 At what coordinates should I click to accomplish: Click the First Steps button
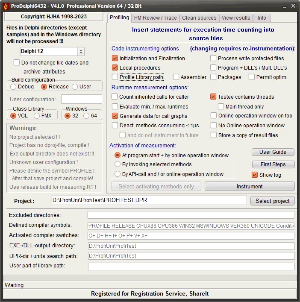click(x=273, y=164)
